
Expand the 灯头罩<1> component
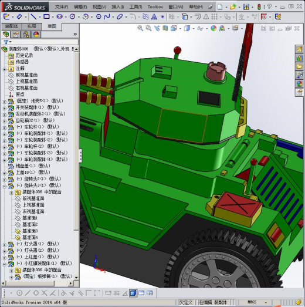click(x=5, y=245)
